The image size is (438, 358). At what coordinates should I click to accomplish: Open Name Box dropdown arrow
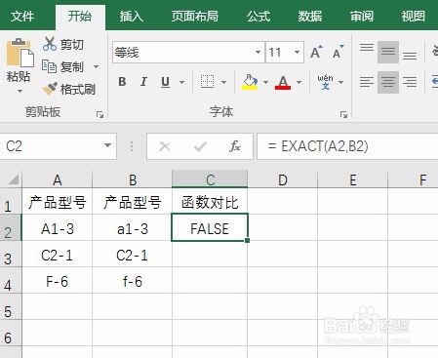pos(107,145)
